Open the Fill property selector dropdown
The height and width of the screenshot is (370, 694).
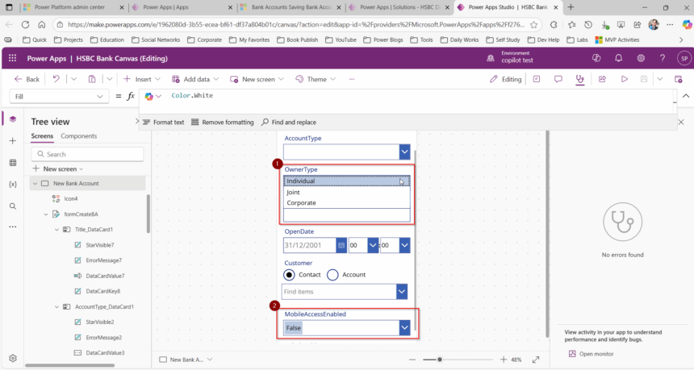101,96
